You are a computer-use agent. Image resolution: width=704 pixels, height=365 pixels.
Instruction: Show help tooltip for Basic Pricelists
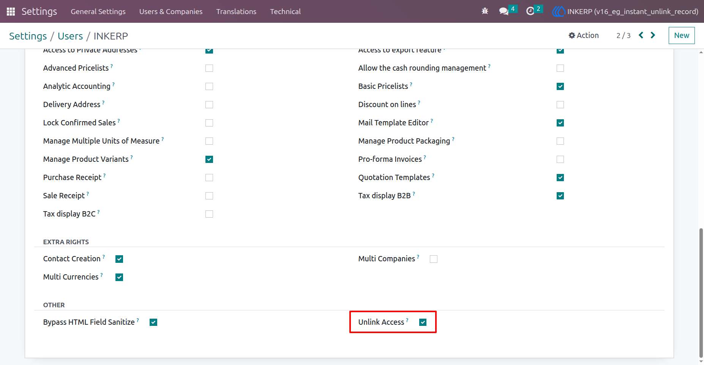tap(411, 84)
